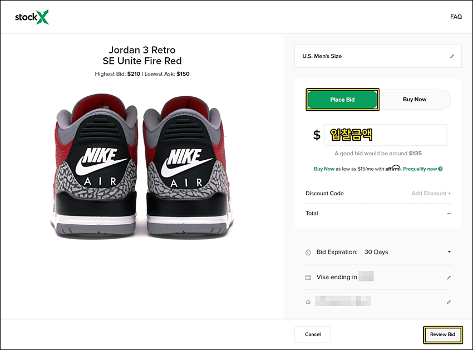Click the credit card icon

pyautogui.click(x=308, y=278)
